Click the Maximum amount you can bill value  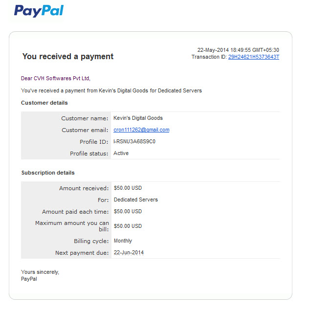pos(128,226)
